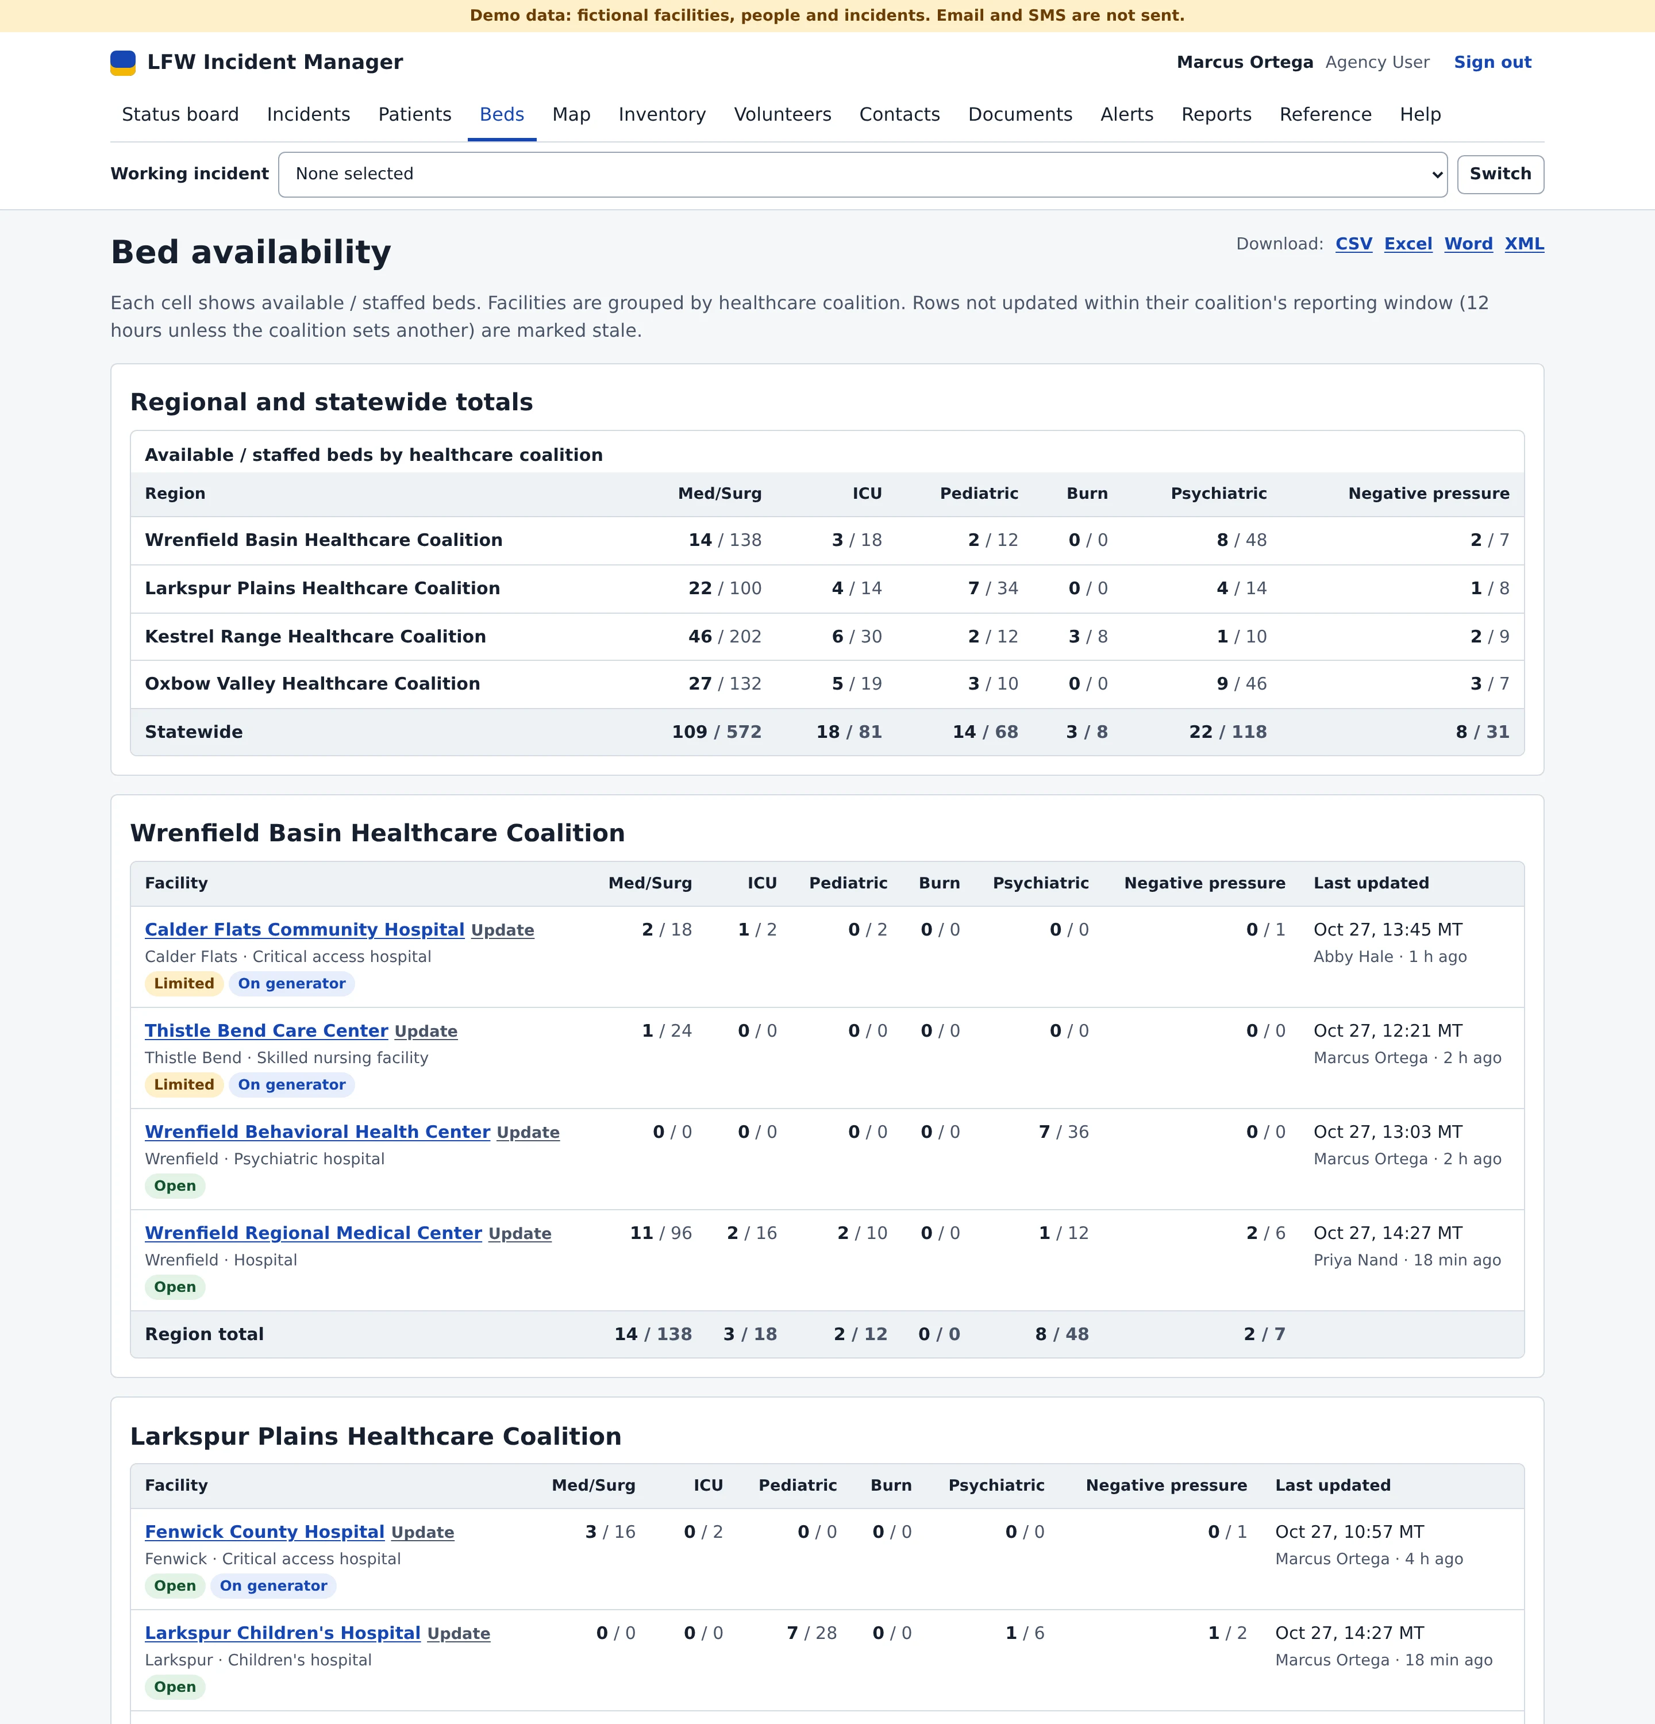Click Update next to Larkspur Children's Hospital
Viewport: 1655px width, 1724px height.
(458, 1634)
